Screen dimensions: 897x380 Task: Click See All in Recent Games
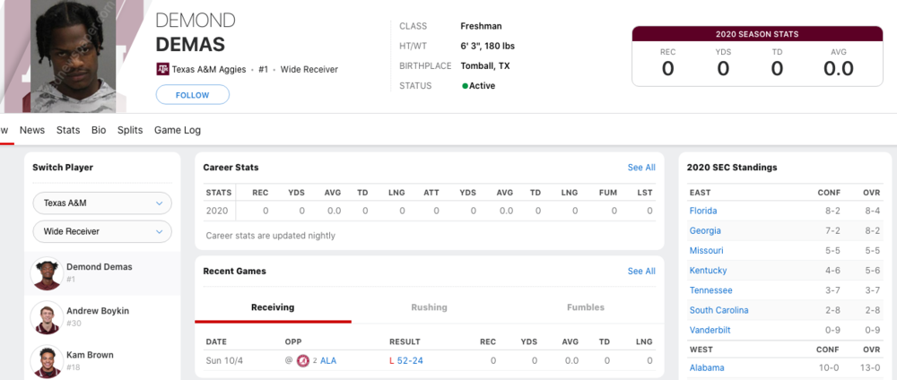pos(641,272)
